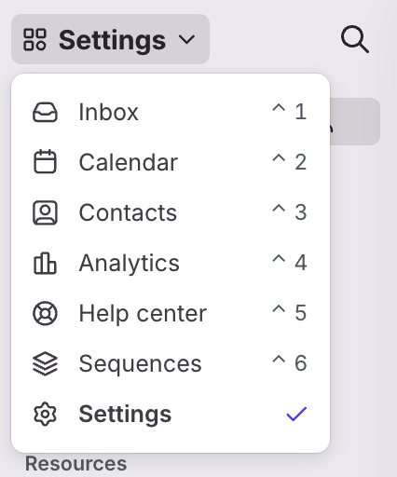Click the Help center lifebuoy icon
This screenshot has height=477, width=397.
[45, 313]
